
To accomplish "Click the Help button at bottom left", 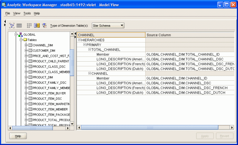I will [18, 136].
